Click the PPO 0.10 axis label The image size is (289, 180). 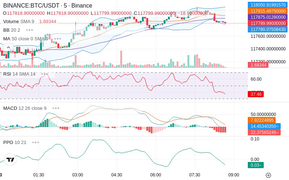[255, 139]
